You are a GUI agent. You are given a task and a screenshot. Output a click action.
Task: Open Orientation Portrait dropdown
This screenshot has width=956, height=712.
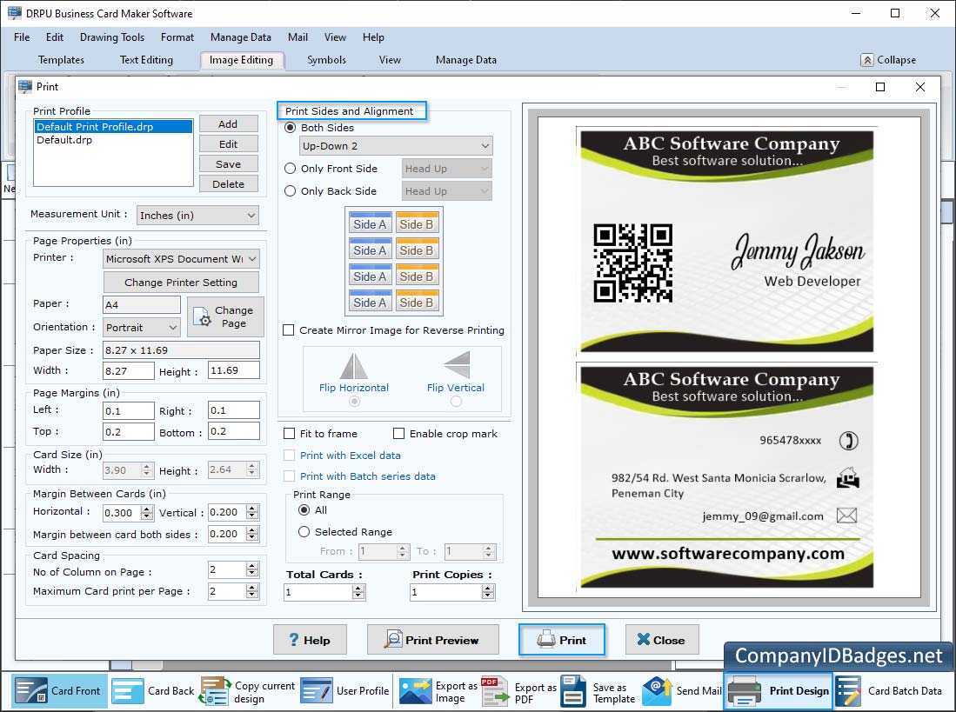[x=142, y=327]
